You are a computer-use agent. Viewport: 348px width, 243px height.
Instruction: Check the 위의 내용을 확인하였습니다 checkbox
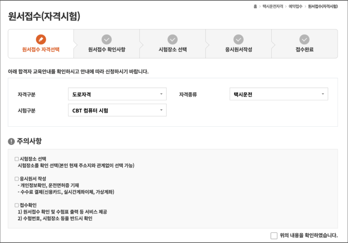click(274, 235)
